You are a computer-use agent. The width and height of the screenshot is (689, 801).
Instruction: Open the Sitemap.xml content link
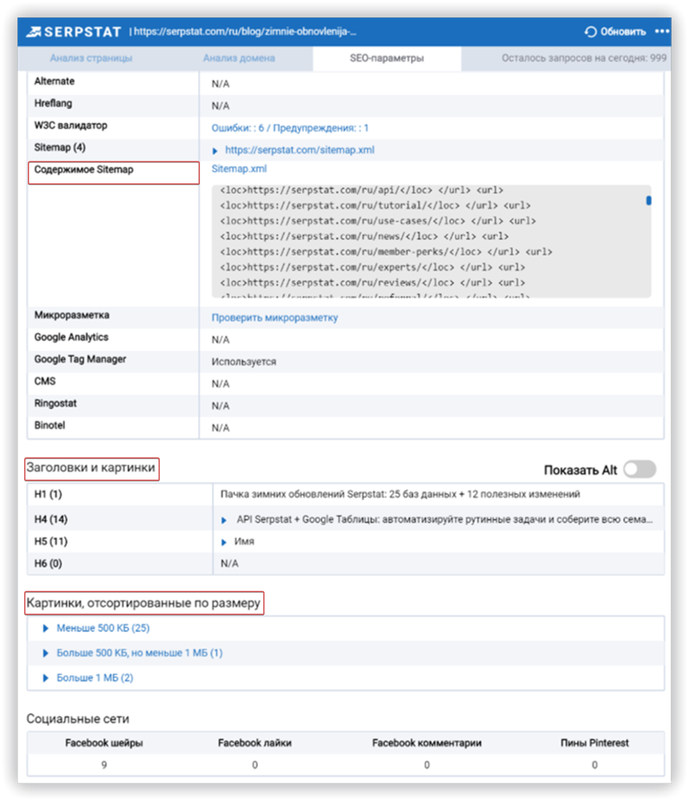coord(239,169)
